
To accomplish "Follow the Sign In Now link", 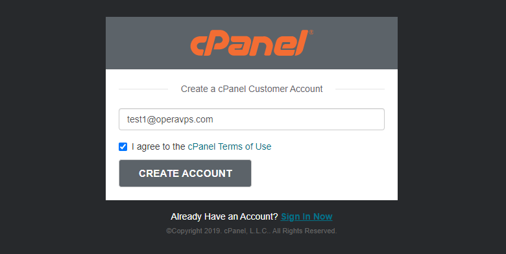I will click(307, 216).
